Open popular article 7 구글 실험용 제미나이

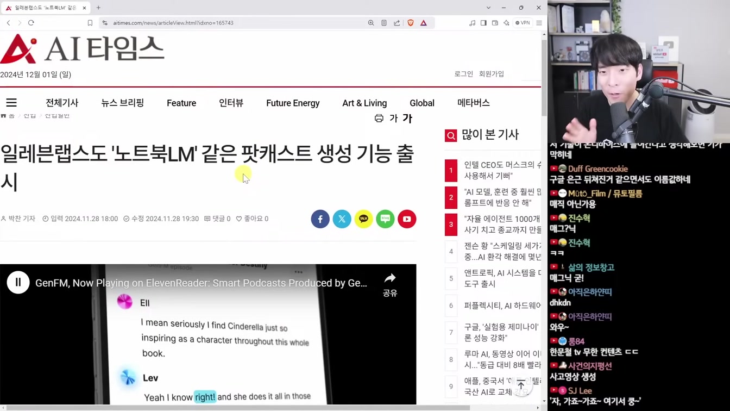tap(502, 332)
